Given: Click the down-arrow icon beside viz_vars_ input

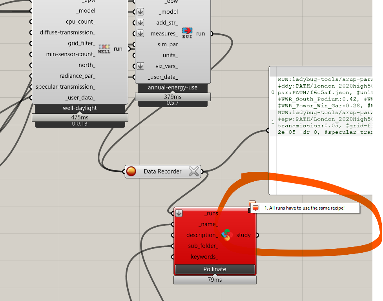Looking at the screenshot, I should 140,66.
